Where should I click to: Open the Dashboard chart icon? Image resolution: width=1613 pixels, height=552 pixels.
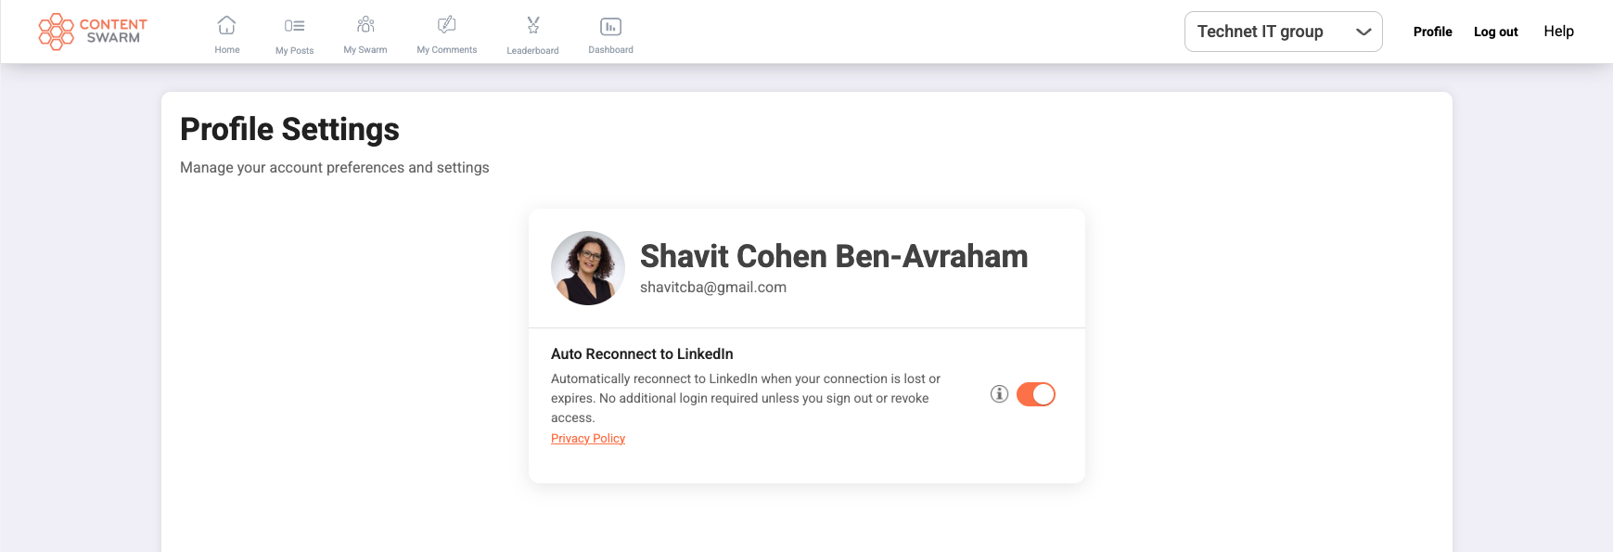click(610, 26)
